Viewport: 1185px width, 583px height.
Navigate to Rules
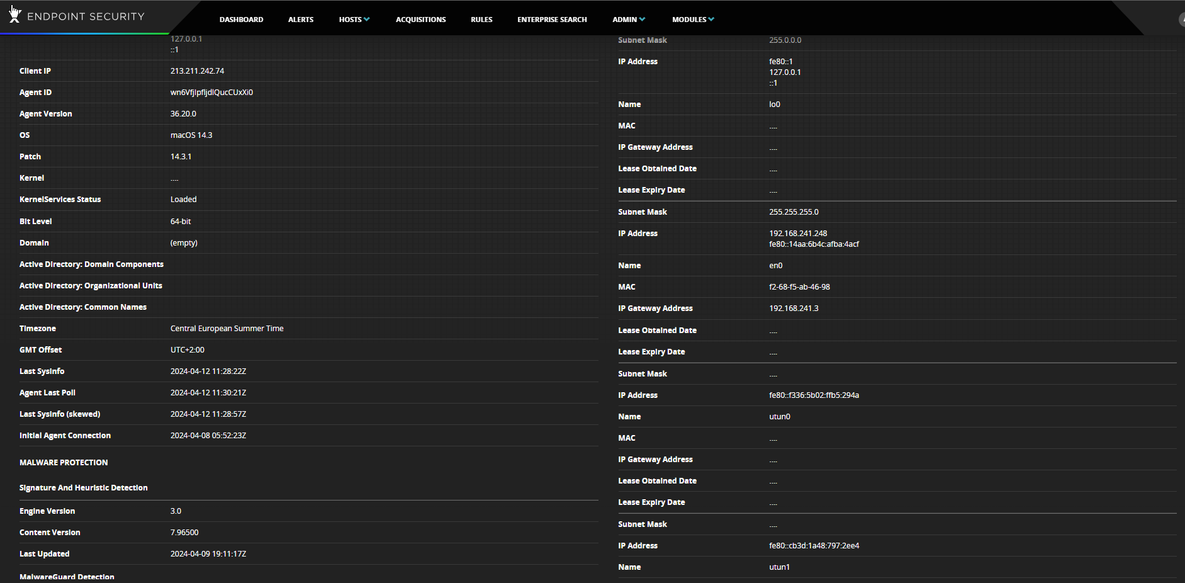(x=481, y=20)
